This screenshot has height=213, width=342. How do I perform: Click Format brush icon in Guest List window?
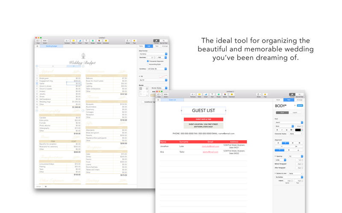point(292,94)
